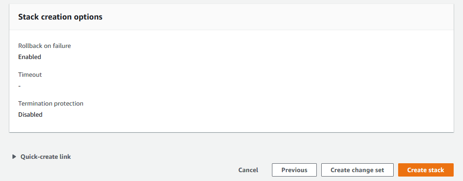Click empty space in the options panel body

coord(267,80)
